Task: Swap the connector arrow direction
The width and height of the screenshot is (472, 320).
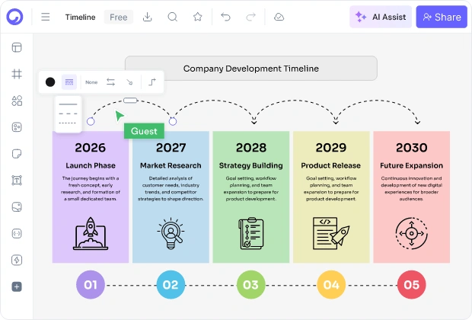Action: [x=110, y=82]
